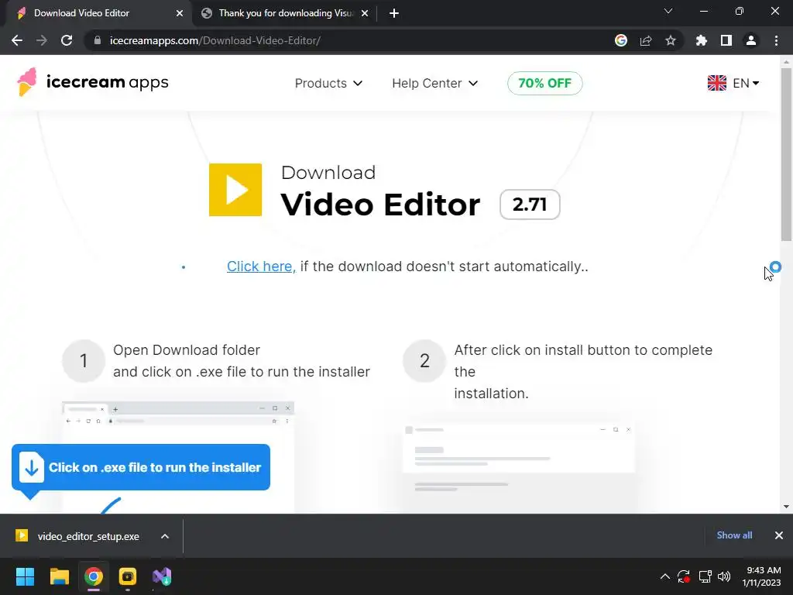Click the page vertical scrollbar thumb

[x=786, y=154]
